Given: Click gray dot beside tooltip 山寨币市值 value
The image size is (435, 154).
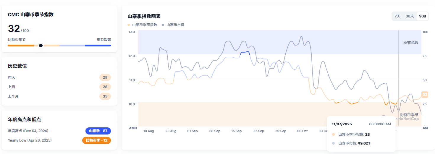Looking at the screenshot, I should (x=334, y=143).
